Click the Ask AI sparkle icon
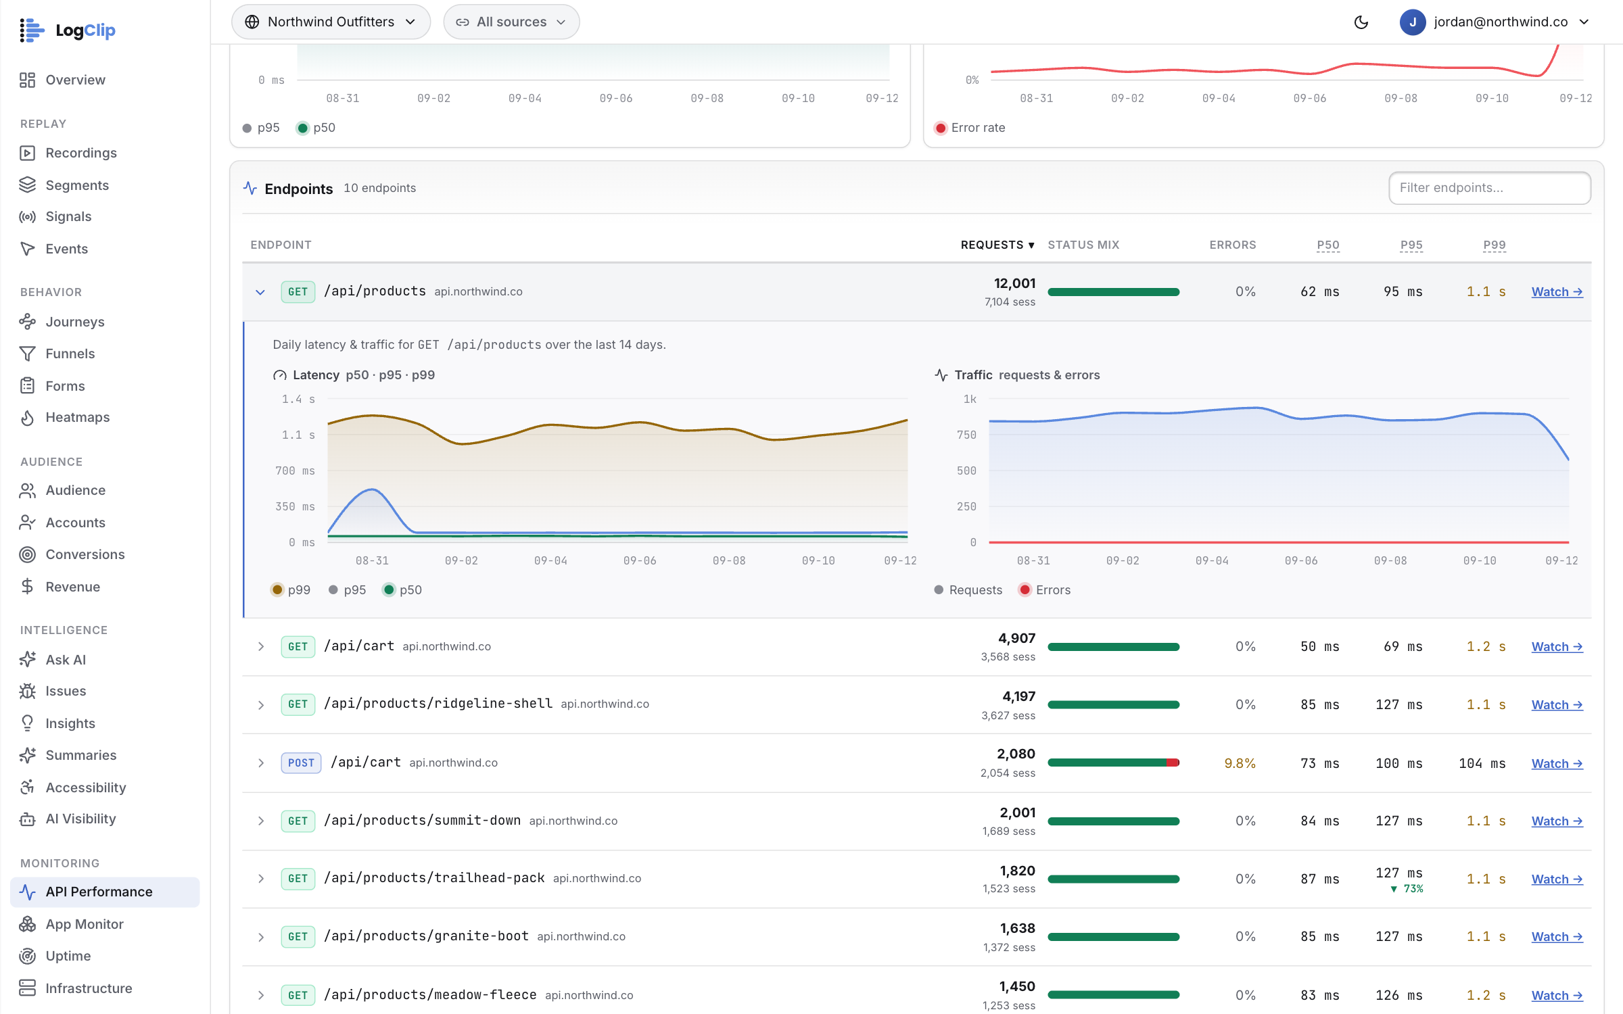 point(27,659)
